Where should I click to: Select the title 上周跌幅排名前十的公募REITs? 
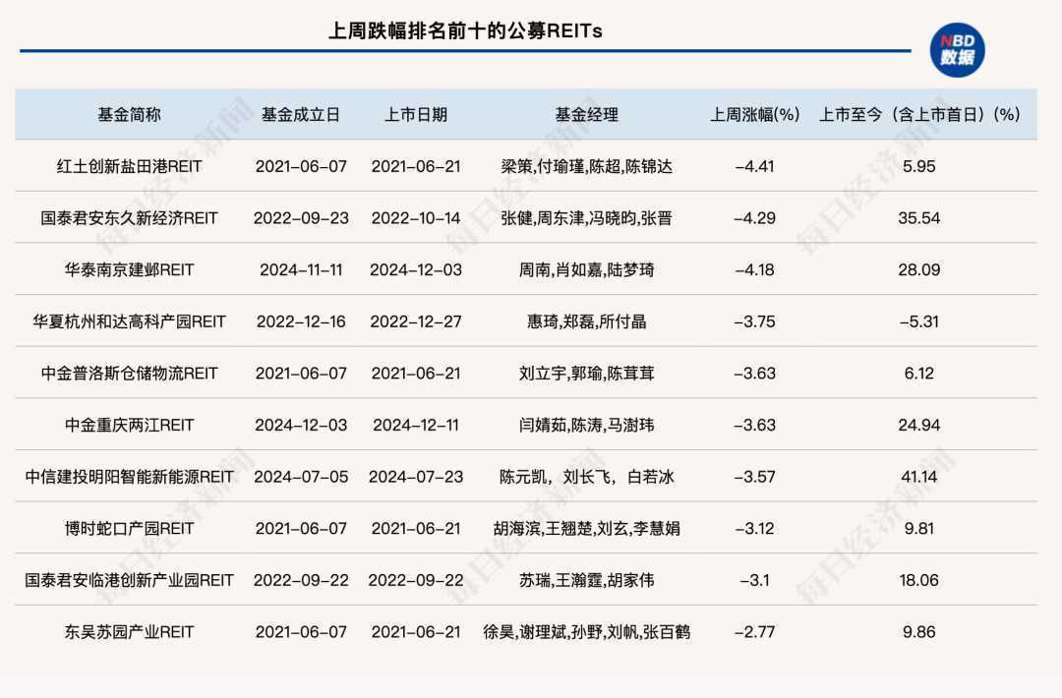tap(464, 30)
